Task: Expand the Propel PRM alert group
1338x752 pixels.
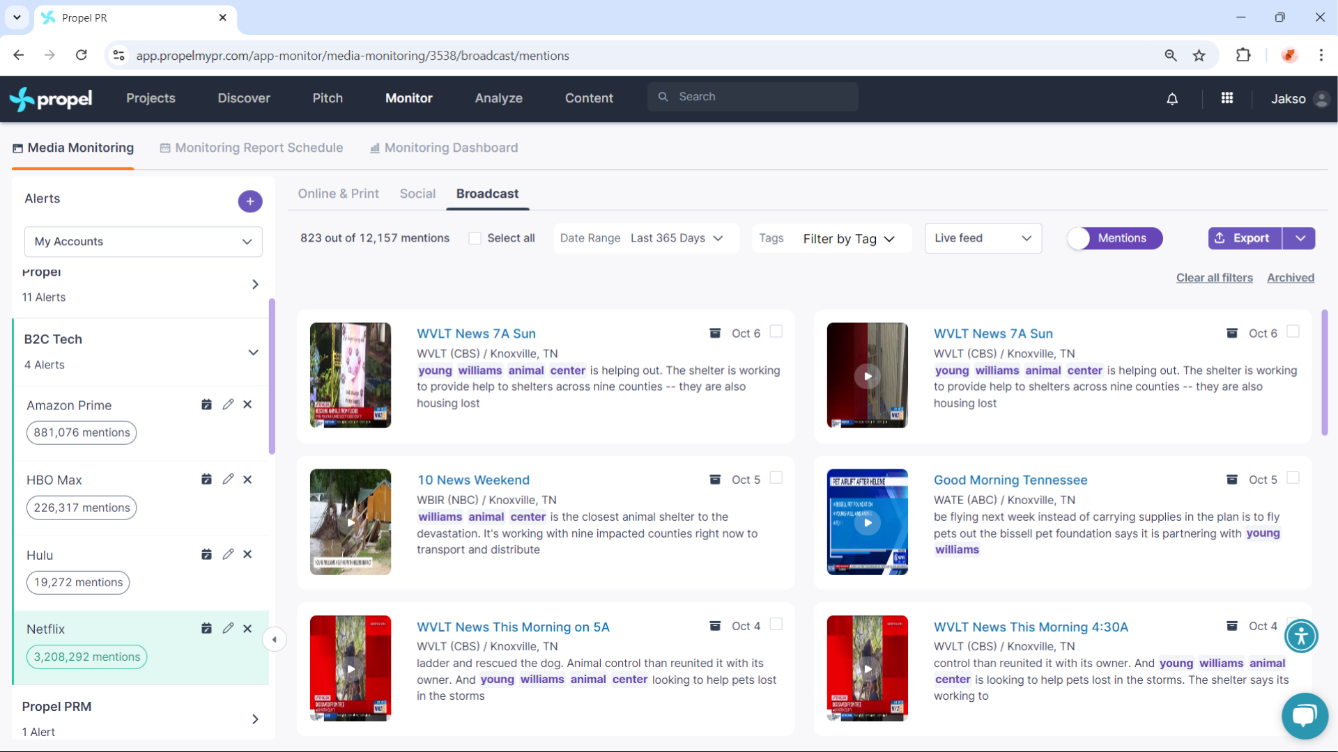Action: click(x=255, y=719)
